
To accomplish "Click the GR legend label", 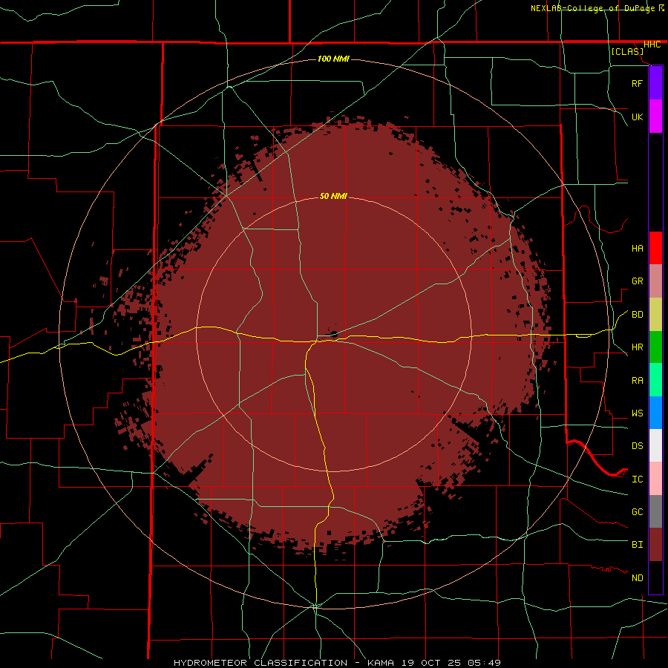I will click(637, 281).
